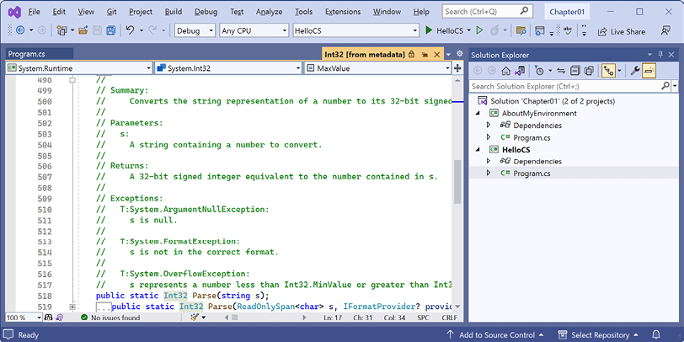
Task: Click the Chapter01 title button
Action: (x=567, y=12)
